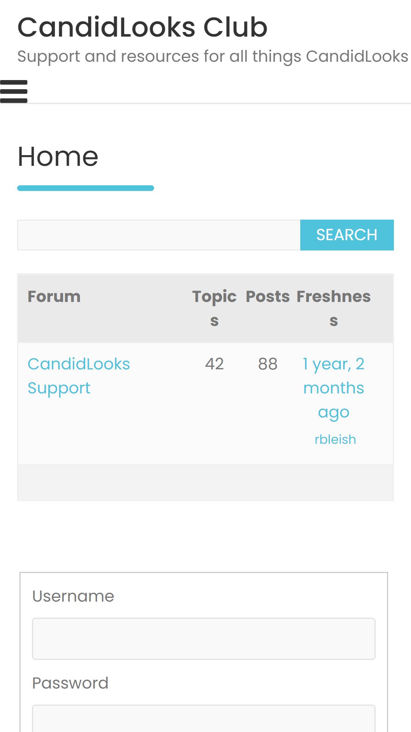Click the Username label
The height and width of the screenshot is (732, 411).
coord(73,596)
